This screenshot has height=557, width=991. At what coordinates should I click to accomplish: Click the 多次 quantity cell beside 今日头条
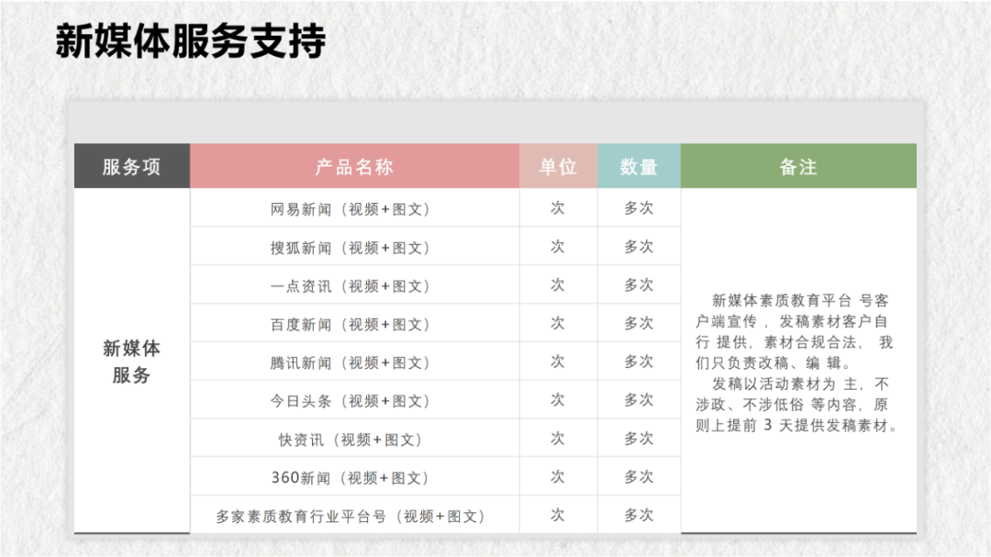(639, 400)
